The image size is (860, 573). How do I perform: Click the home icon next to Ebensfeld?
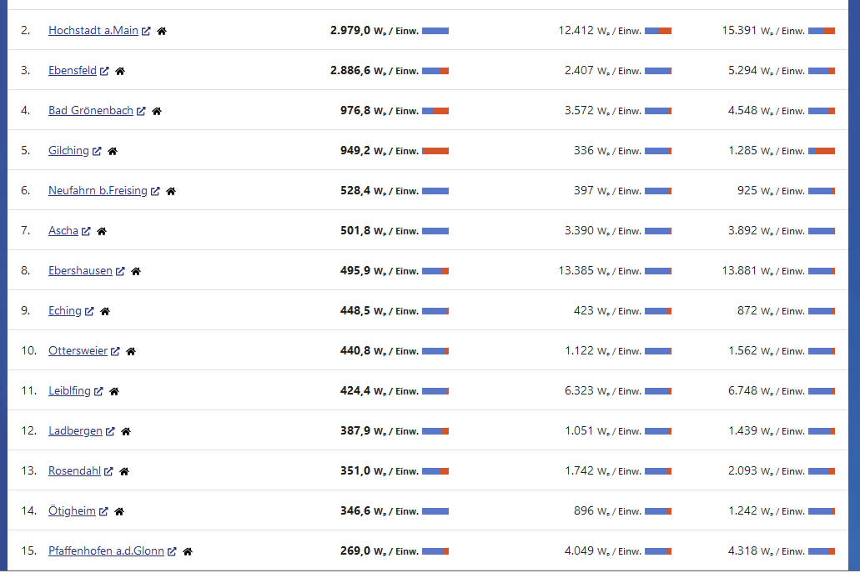[x=120, y=71]
